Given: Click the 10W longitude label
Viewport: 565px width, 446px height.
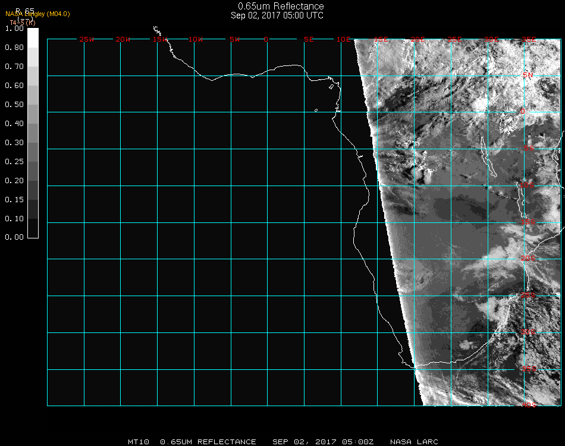Looking at the screenshot, I should click(x=196, y=39).
